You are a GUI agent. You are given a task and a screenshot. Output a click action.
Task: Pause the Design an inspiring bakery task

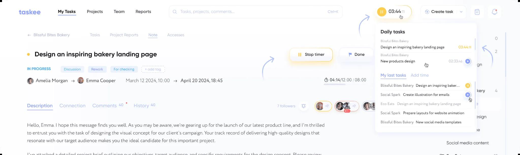(x=468, y=85)
